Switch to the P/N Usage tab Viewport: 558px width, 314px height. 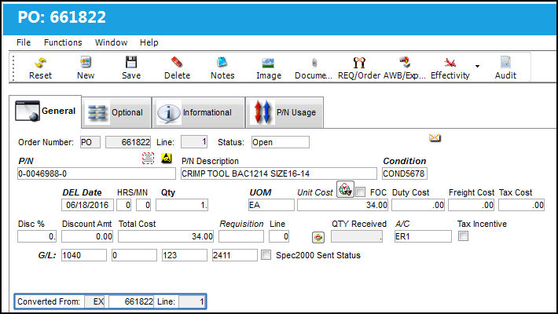(285, 112)
